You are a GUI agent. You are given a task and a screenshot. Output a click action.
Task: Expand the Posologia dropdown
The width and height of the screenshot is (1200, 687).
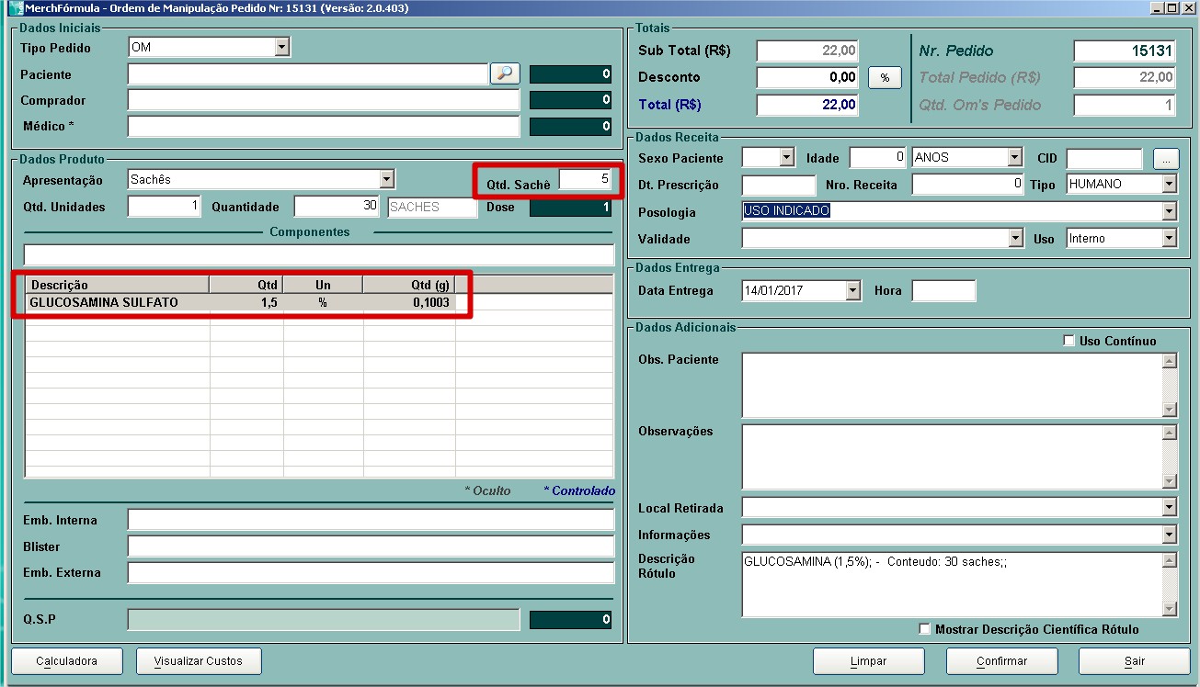(x=1169, y=212)
